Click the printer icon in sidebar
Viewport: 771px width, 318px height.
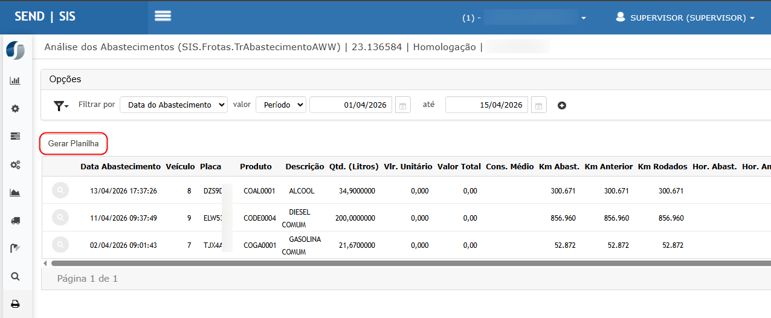point(15,304)
